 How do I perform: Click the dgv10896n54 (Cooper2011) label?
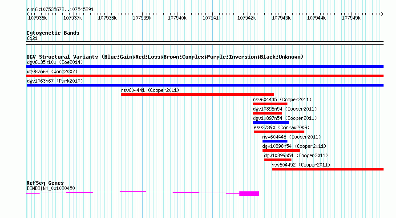285,109
